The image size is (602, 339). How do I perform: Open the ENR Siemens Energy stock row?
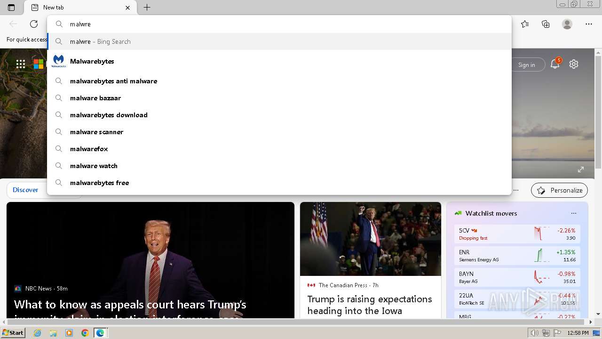(x=517, y=256)
